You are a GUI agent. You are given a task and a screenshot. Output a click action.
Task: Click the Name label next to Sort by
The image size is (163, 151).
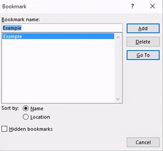point(37,109)
